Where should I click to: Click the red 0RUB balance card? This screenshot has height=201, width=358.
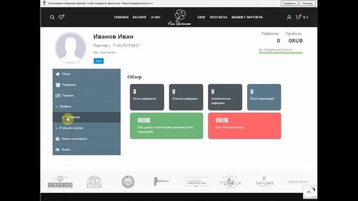coord(244,126)
